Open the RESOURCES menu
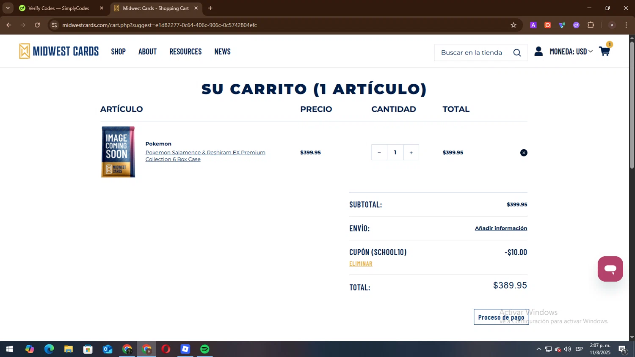 (185, 52)
